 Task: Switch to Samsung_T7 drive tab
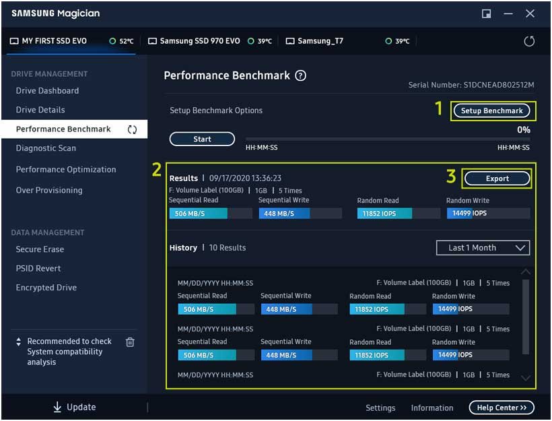[x=349, y=41]
